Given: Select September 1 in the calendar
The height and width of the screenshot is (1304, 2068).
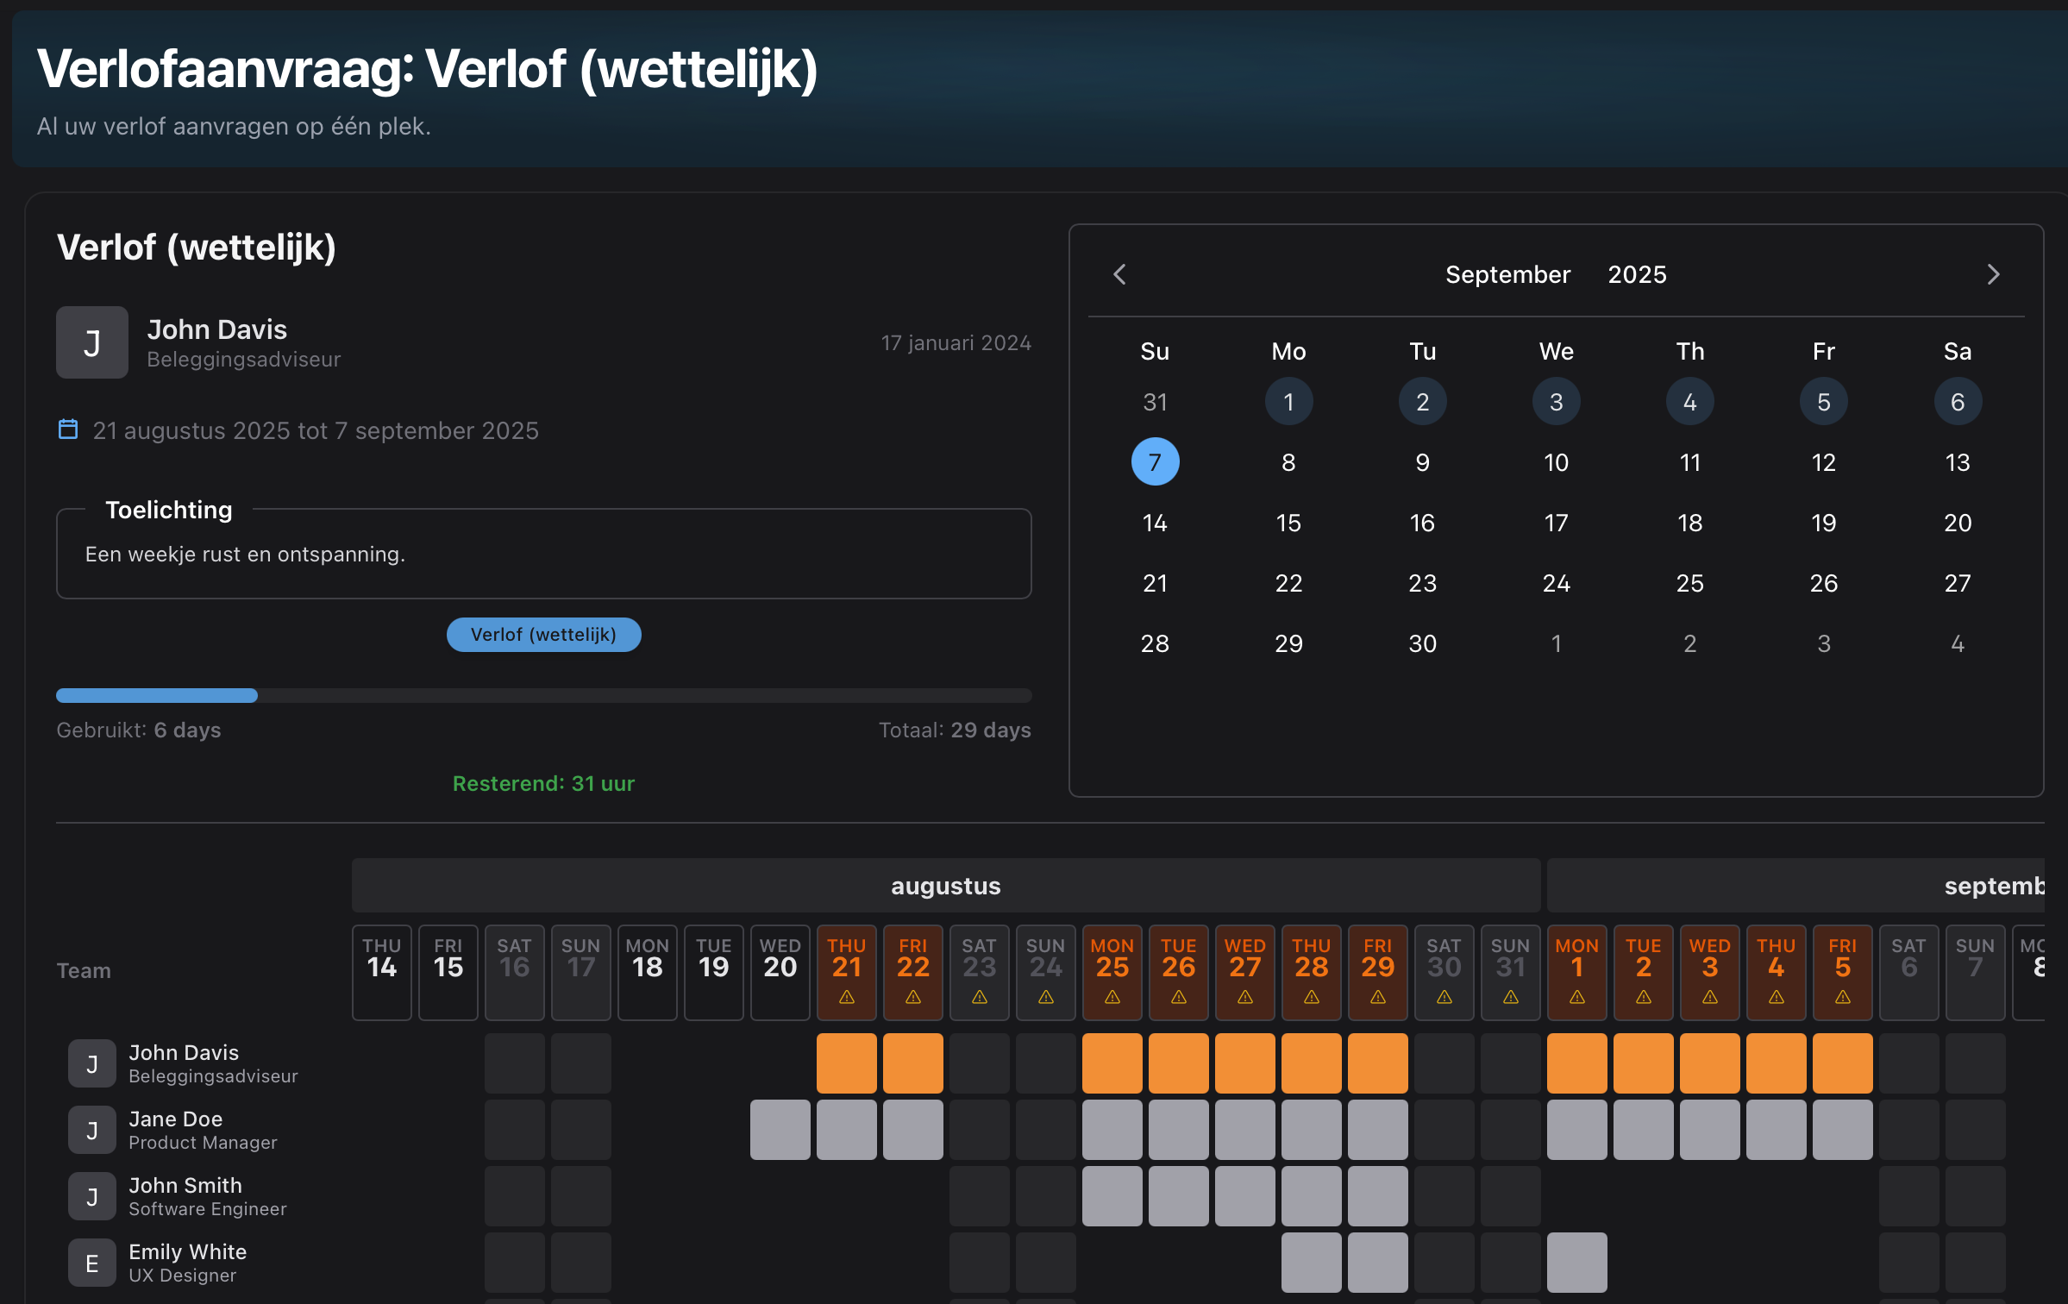Looking at the screenshot, I should pyautogui.click(x=1288, y=402).
